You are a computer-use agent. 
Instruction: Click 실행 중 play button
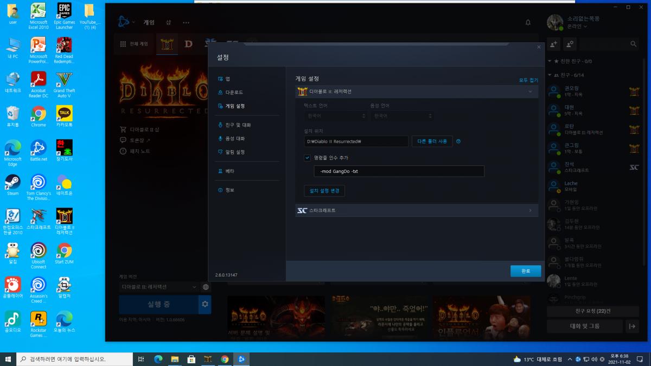click(158, 305)
